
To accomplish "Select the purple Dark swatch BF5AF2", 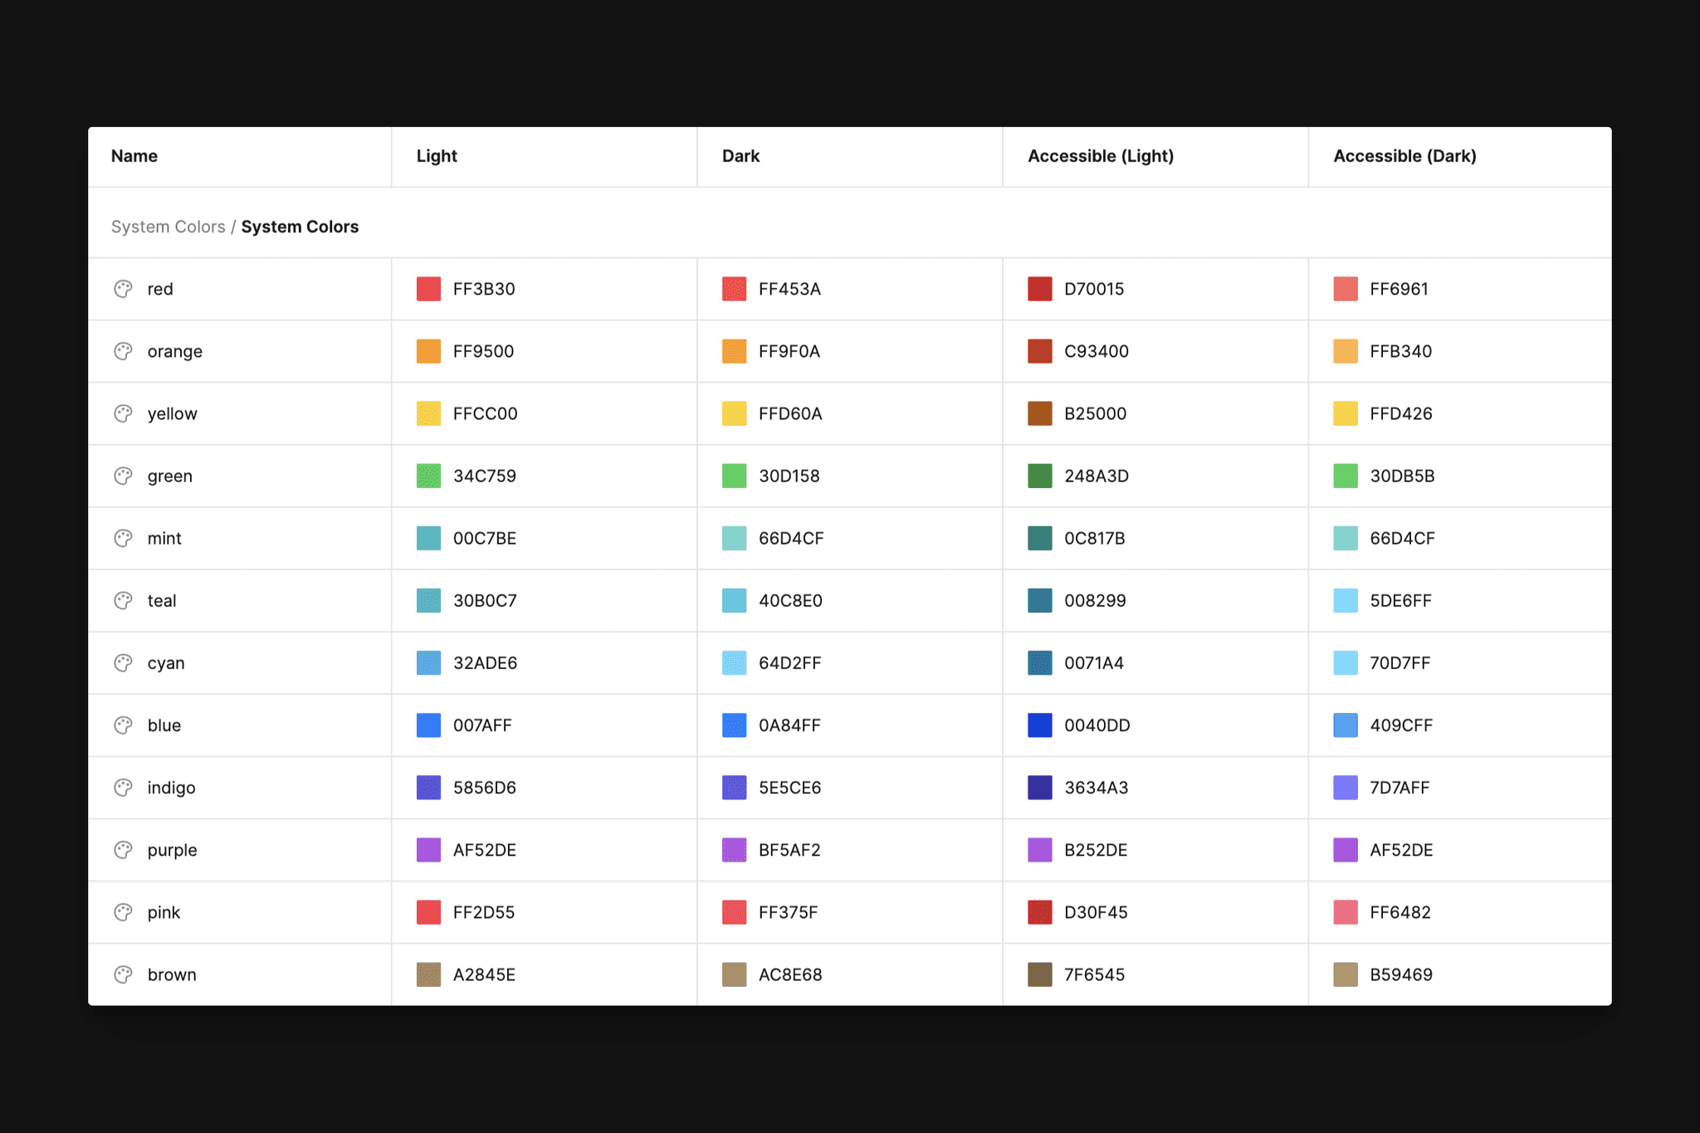I will (x=734, y=849).
